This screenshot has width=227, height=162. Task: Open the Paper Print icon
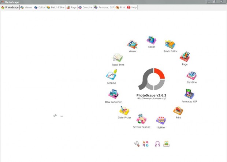pyautogui.click(x=118, y=58)
